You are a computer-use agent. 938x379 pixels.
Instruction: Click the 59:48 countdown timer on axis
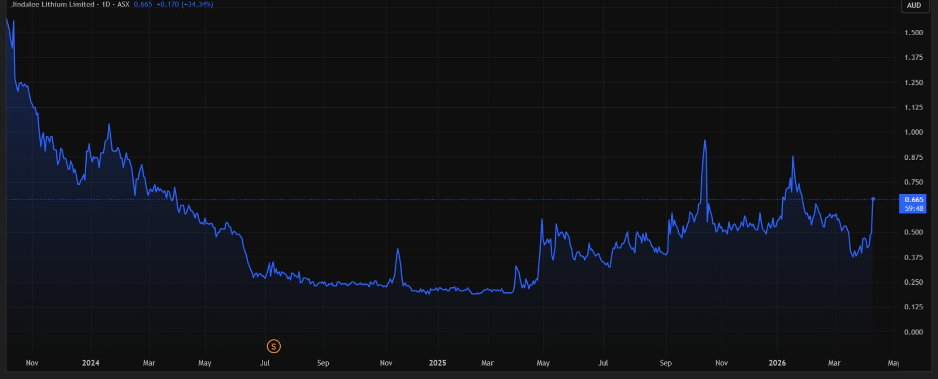pos(913,208)
